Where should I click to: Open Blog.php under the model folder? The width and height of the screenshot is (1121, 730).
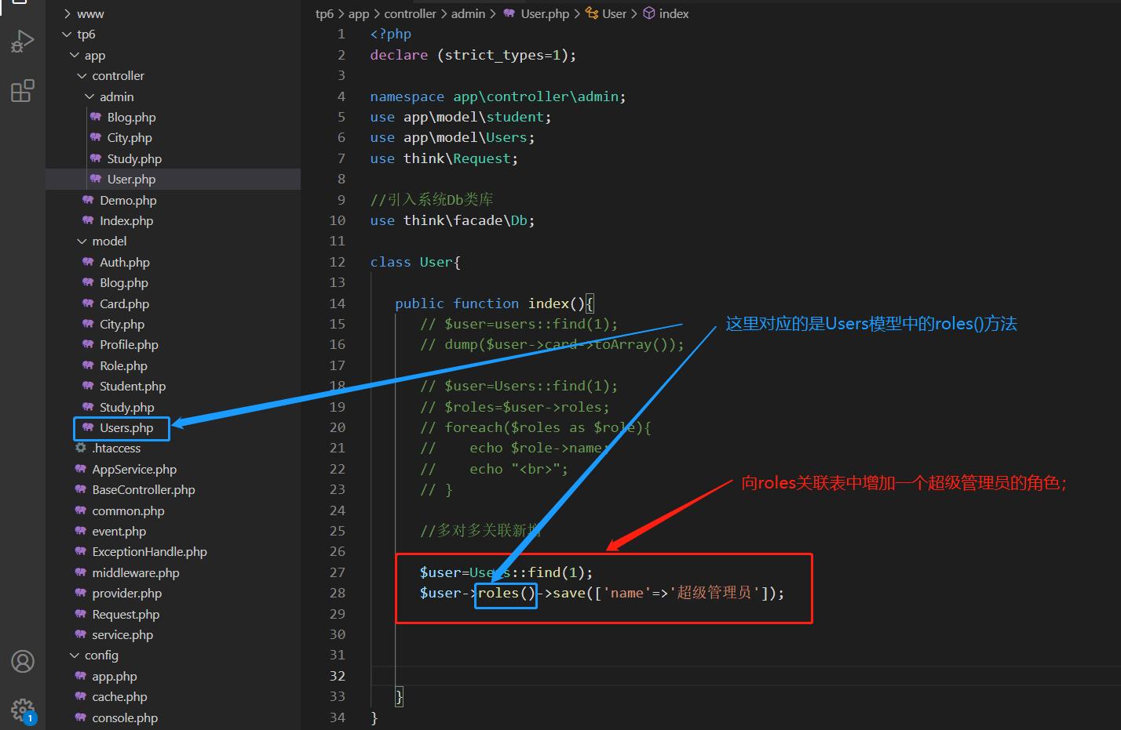pyautogui.click(x=124, y=282)
